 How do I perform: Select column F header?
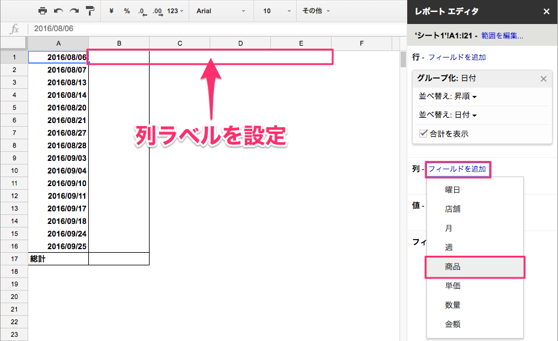362,43
